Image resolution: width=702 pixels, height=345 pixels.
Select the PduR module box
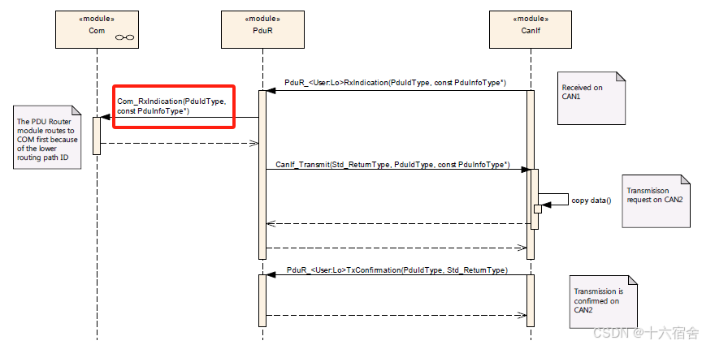262,29
